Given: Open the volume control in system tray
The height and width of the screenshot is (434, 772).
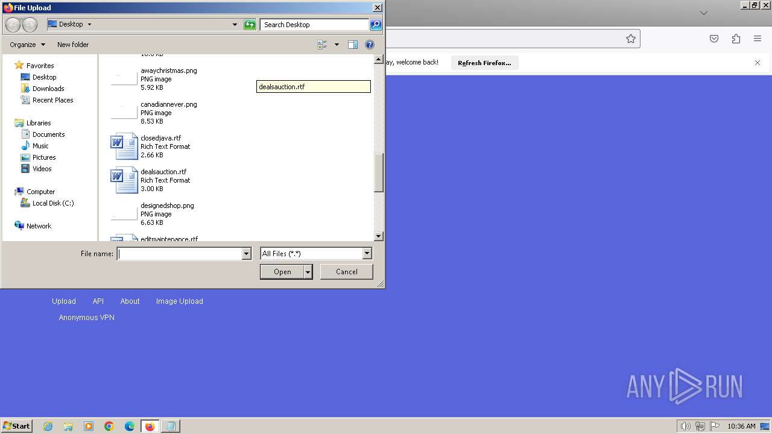Looking at the screenshot, I should tap(685, 426).
